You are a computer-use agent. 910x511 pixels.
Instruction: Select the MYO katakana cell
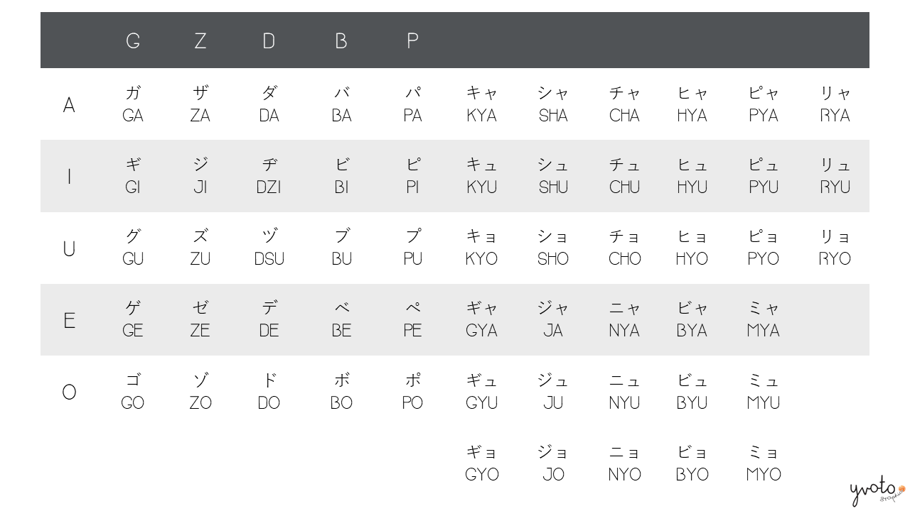tap(764, 463)
